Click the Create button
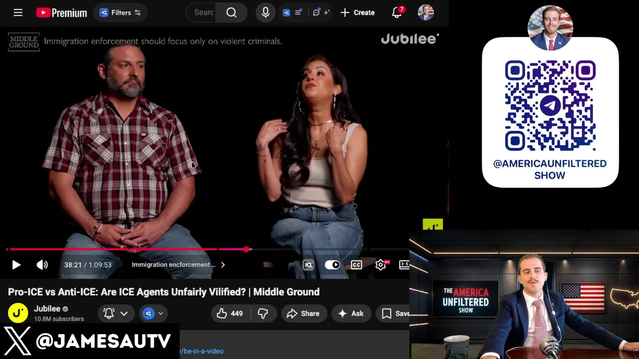 pos(357,12)
